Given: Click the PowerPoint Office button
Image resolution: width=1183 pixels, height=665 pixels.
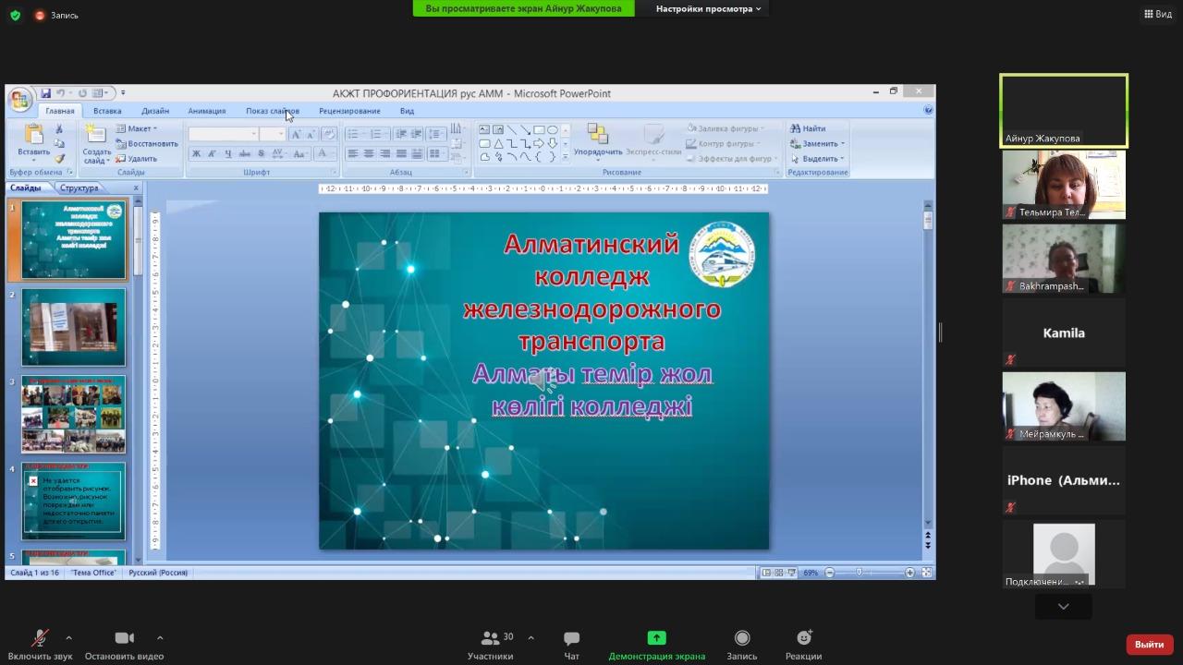Looking at the screenshot, I should [19, 100].
